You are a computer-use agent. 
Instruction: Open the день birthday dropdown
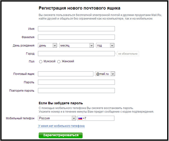pos(47,46)
